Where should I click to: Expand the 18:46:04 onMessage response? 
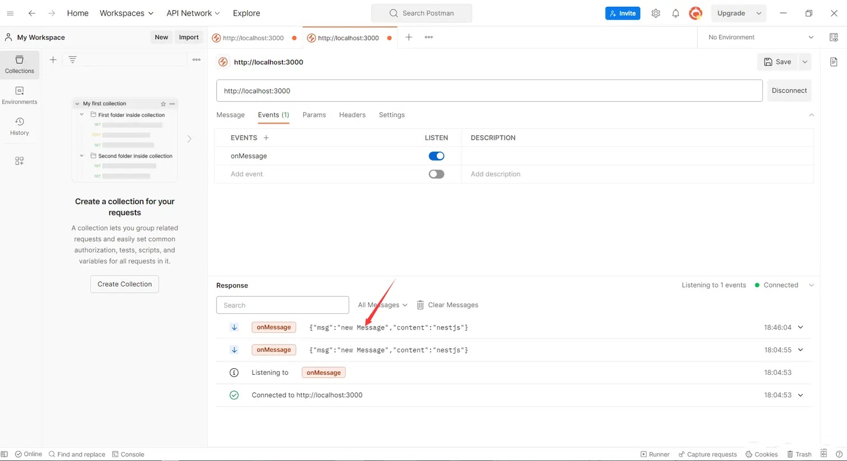coord(801,327)
